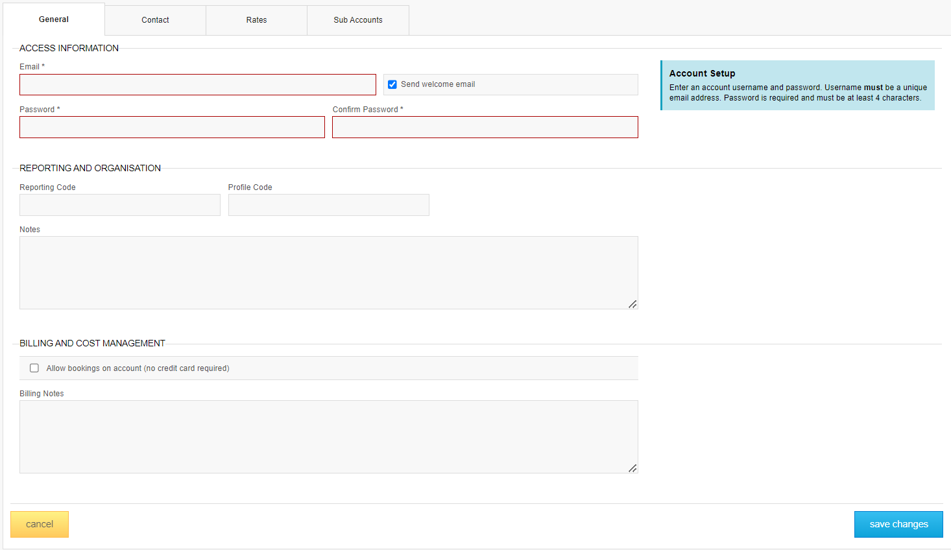Focus the Password field
951x550 pixels.
pyautogui.click(x=172, y=127)
